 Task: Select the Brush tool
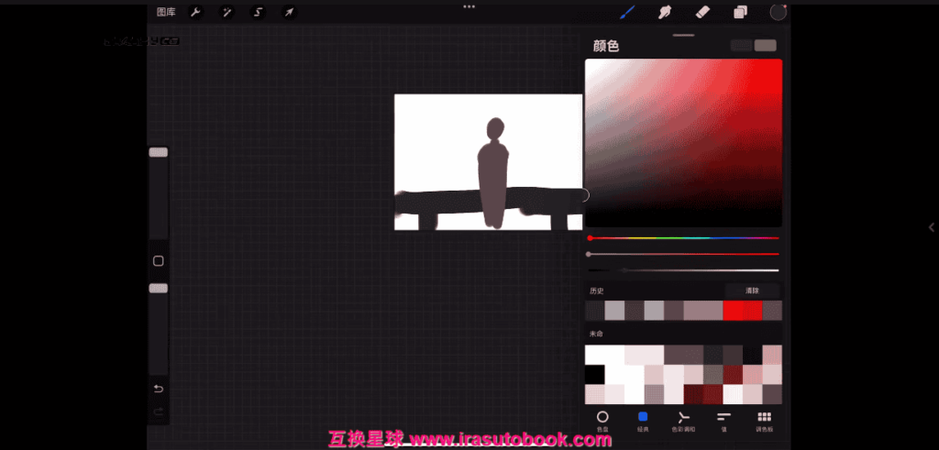tap(628, 12)
